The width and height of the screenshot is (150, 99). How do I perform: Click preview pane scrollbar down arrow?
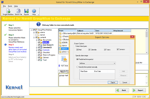tap(147, 83)
